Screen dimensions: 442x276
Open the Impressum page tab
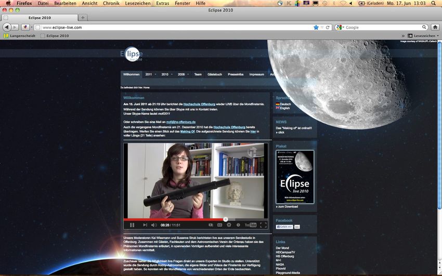(x=257, y=74)
